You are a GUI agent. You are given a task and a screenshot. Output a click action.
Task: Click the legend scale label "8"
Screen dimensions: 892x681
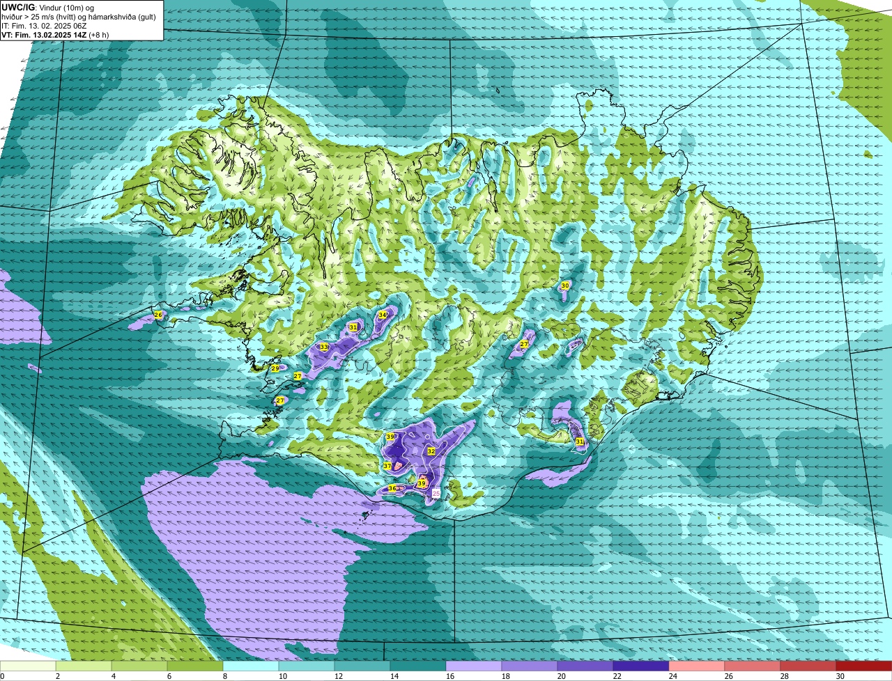[x=225, y=676]
